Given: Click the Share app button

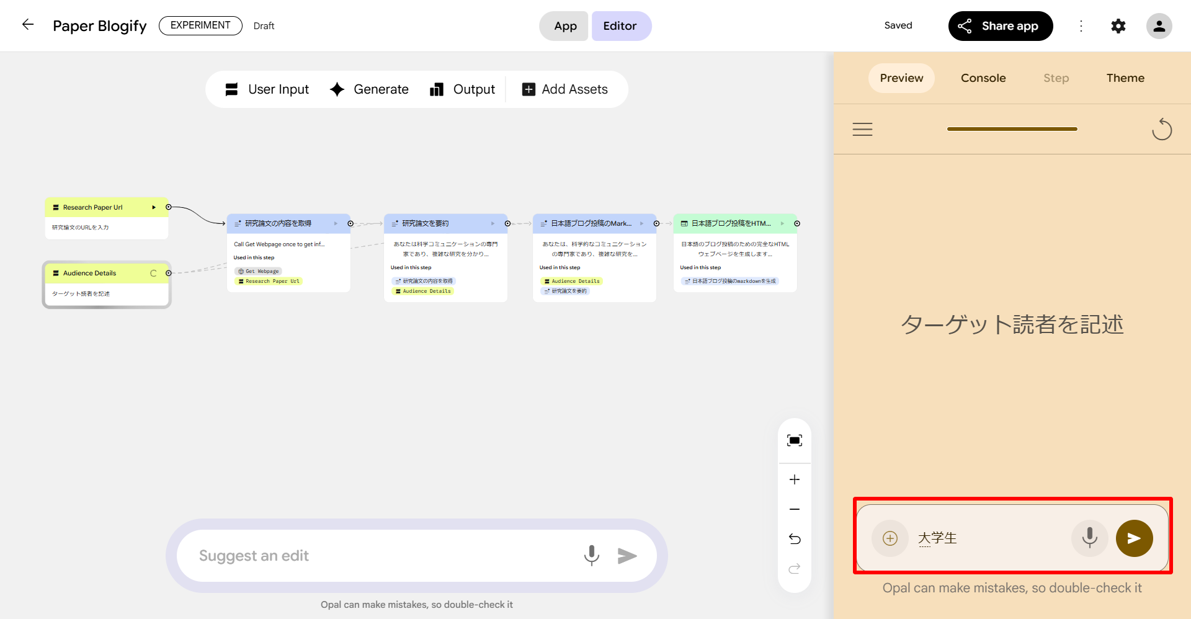Looking at the screenshot, I should [x=1000, y=26].
